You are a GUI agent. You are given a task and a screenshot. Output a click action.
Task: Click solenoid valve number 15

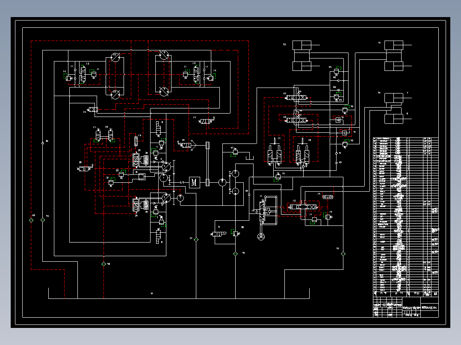tap(207, 121)
